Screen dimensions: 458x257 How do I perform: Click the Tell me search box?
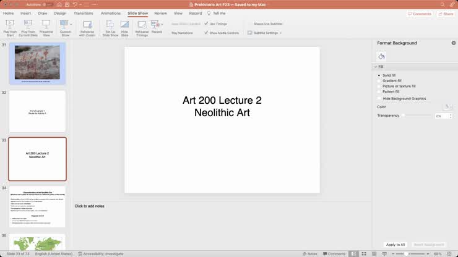click(x=217, y=14)
